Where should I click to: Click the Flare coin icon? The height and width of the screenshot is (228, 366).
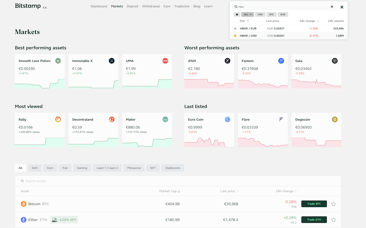point(281,120)
